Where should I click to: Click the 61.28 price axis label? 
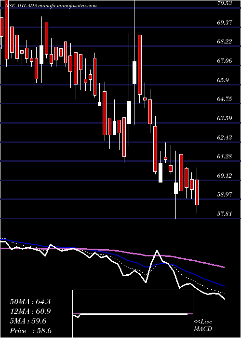225,156
